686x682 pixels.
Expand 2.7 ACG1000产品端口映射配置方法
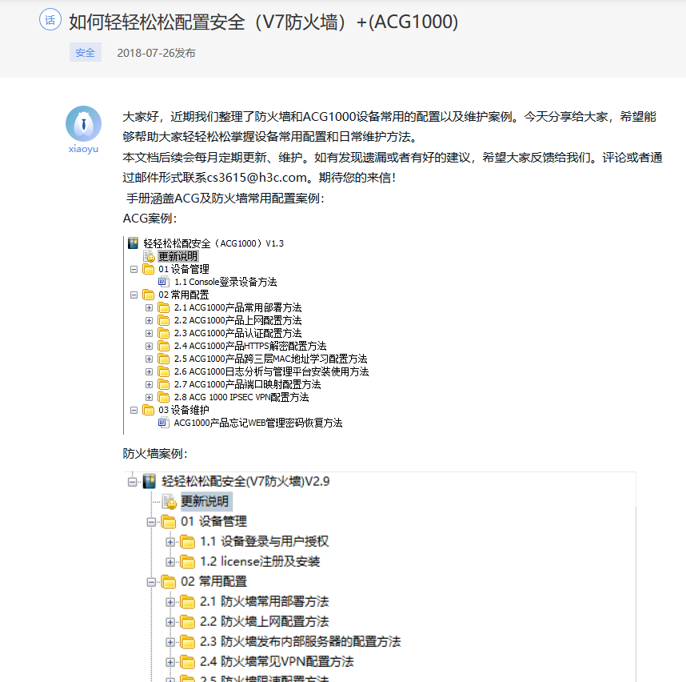(x=150, y=384)
